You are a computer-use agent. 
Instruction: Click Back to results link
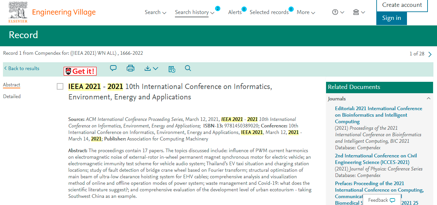click(x=22, y=68)
